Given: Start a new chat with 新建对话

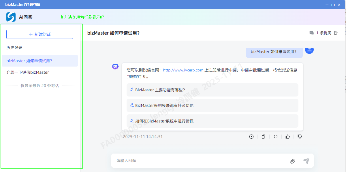Looking at the screenshot, I should (40, 34).
